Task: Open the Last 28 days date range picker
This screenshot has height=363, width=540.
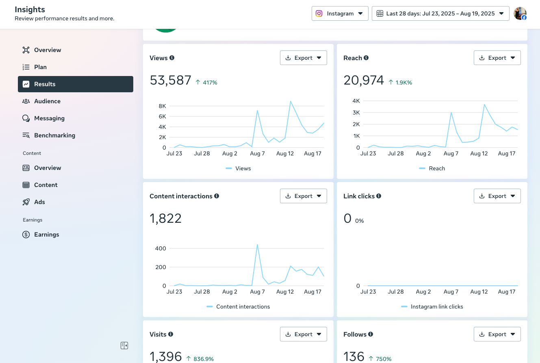Action: point(440,13)
